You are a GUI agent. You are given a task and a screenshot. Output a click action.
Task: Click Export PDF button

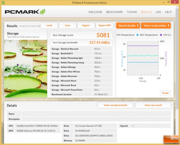point(105,26)
